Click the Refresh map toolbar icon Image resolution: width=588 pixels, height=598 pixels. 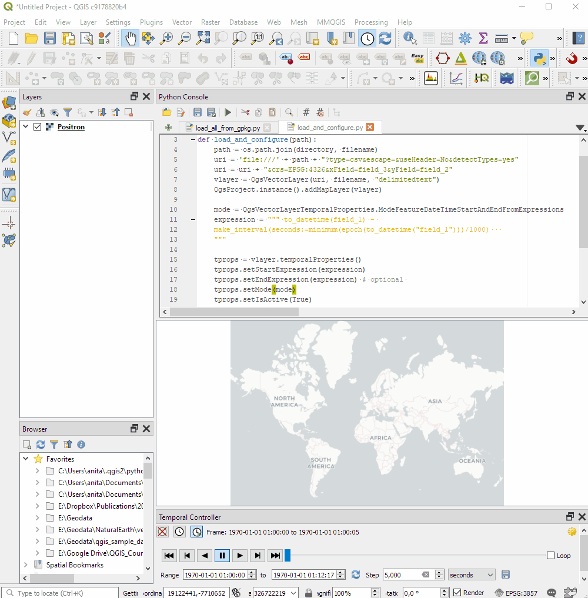[x=385, y=39]
